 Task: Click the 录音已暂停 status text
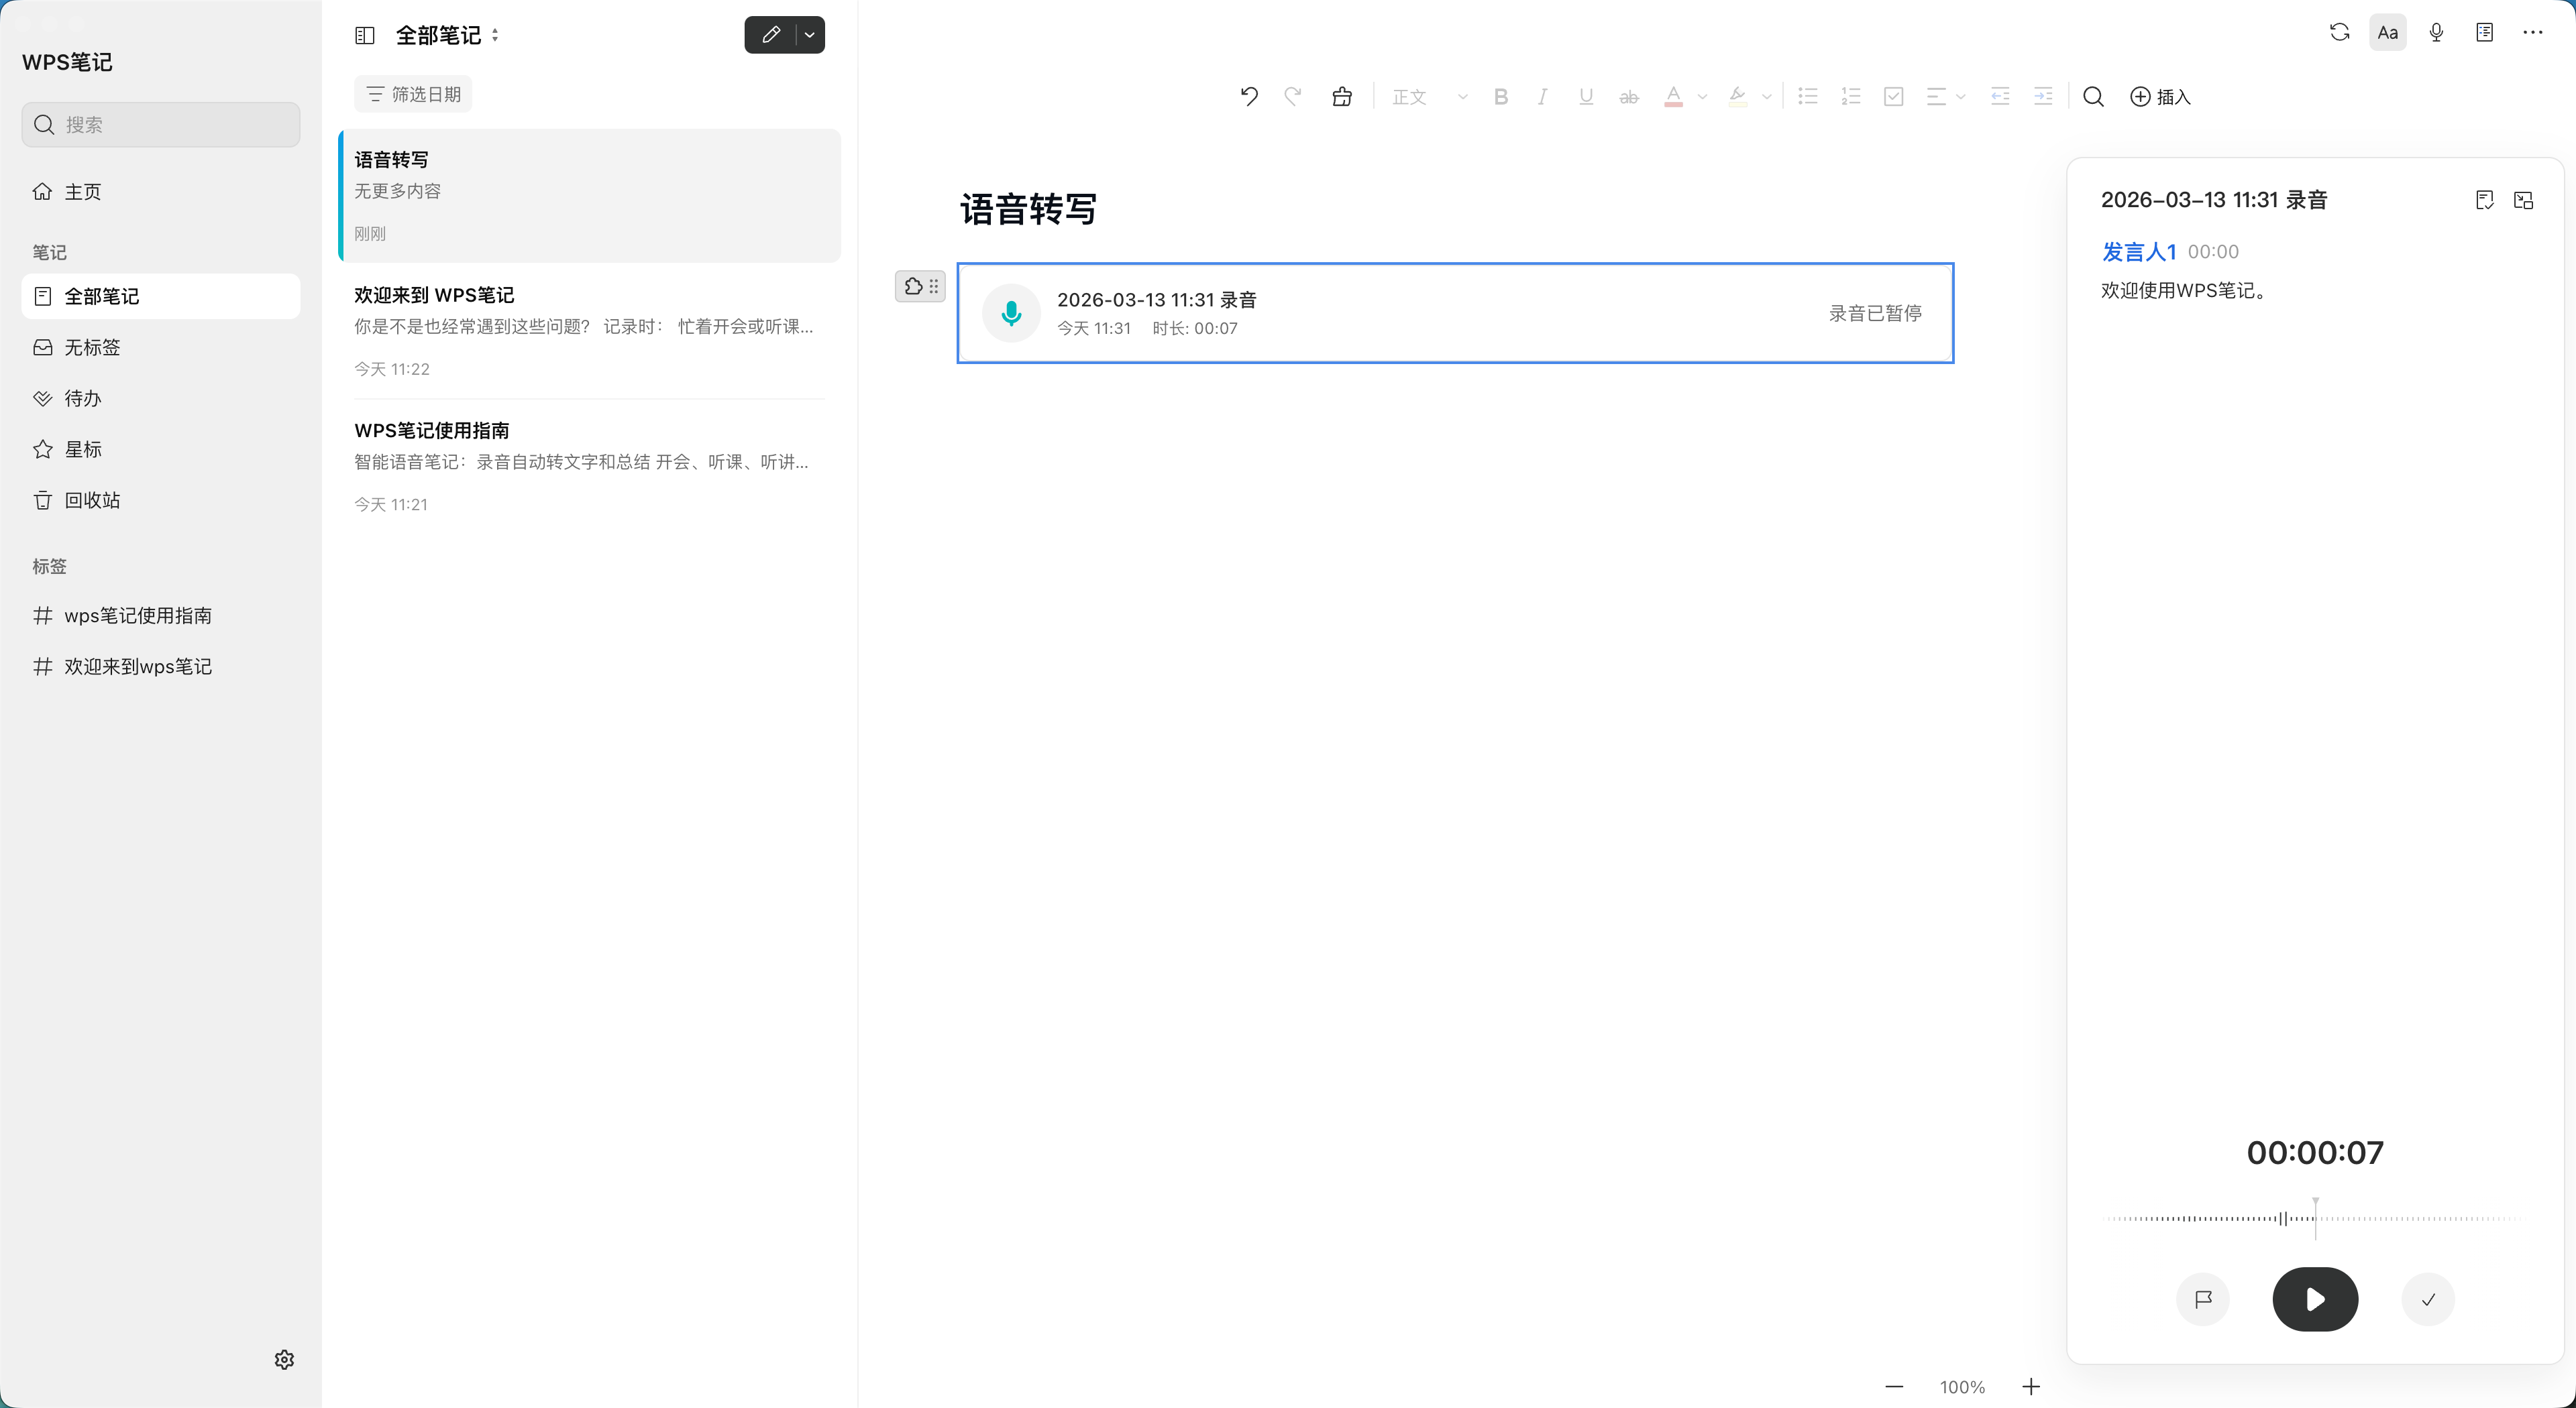click(x=1875, y=313)
